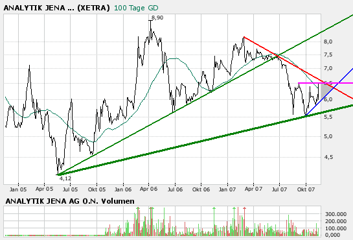Click the 'Apr 07' date axis label
353x240 pixels.
pos(253,189)
